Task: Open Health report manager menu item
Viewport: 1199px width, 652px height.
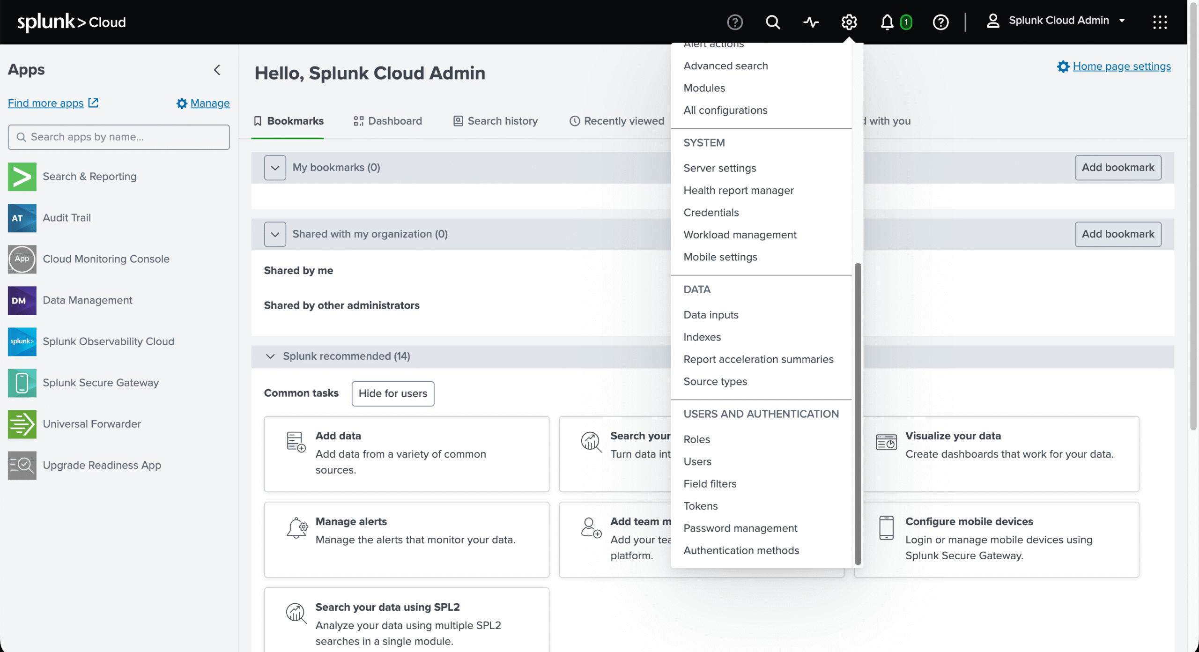Action: click(738, 191)
